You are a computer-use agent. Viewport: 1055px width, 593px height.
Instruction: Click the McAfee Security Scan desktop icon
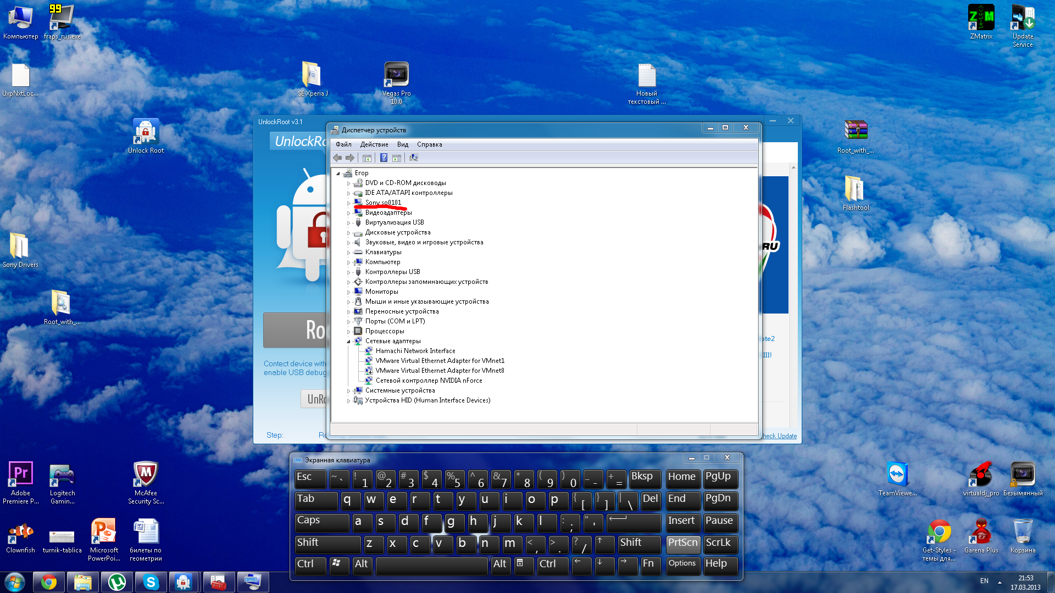146,483
